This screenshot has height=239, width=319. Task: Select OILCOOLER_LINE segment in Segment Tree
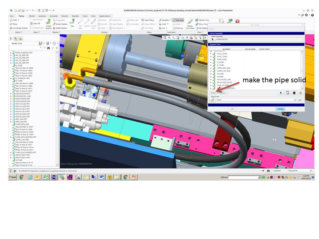224,80
